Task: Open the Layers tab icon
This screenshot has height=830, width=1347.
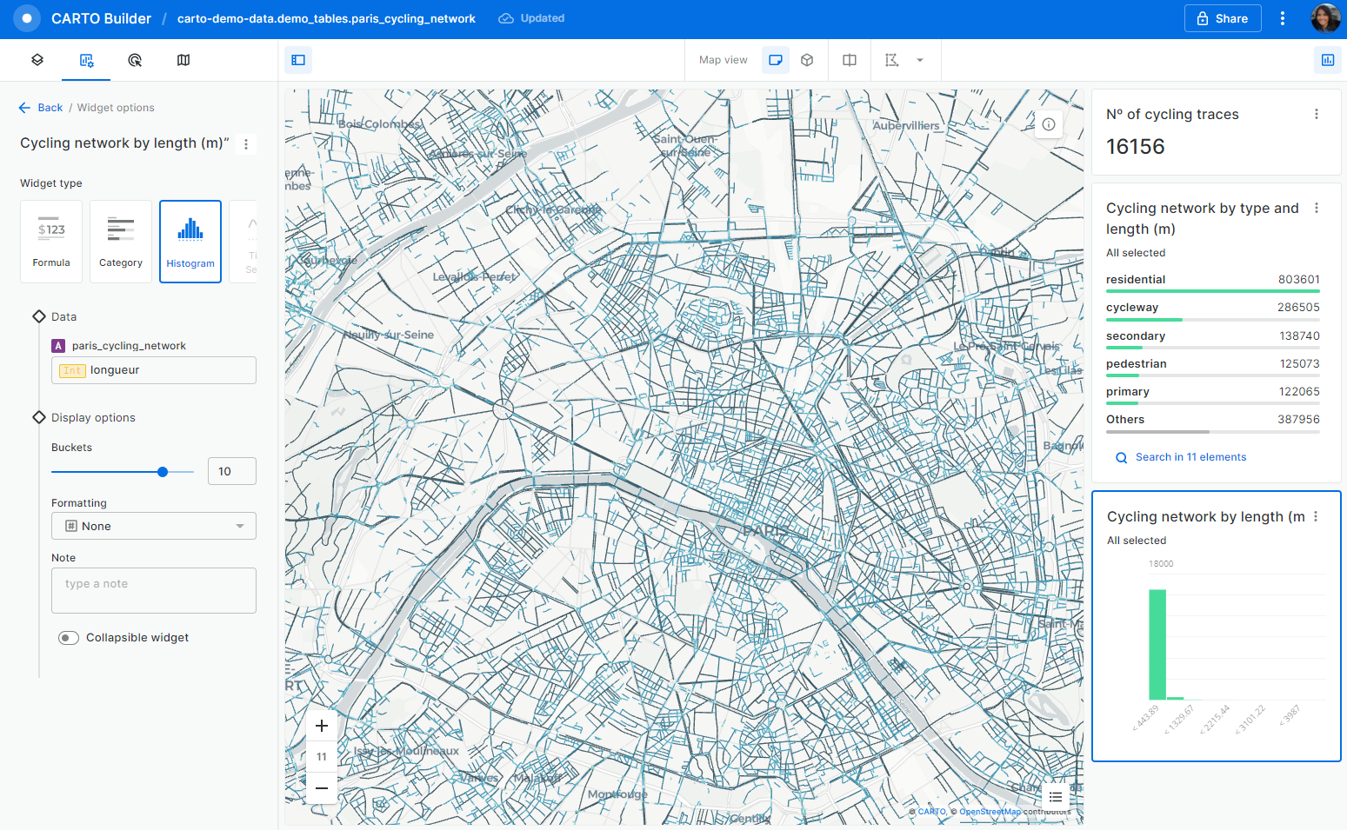Action: point(37,60)
